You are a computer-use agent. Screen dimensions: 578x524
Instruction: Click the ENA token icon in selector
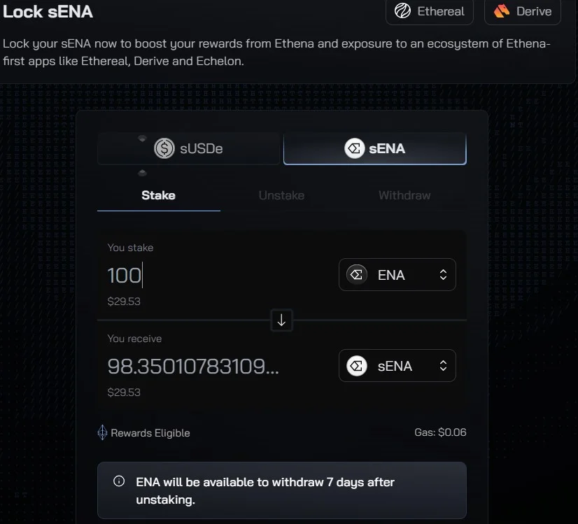pos(356,274)
